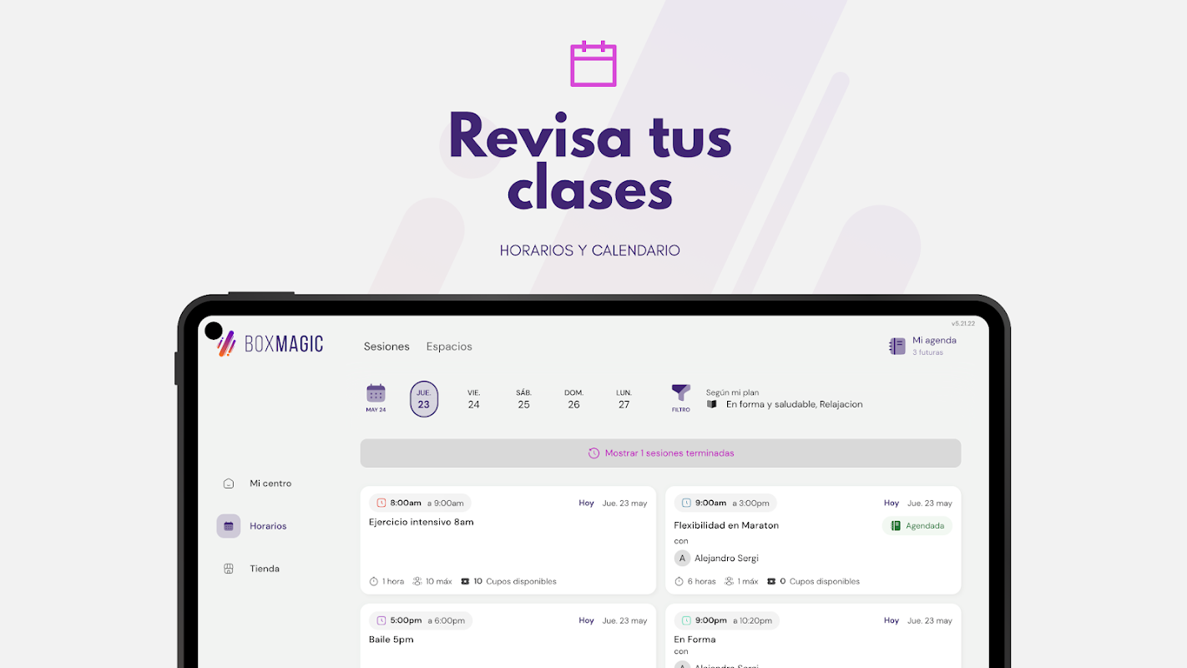Screen dimensions: 1187x668
Task: Click the 5:00pm a 6:00pm time pill
Action: pyautogui.click(x=421, y=620)
